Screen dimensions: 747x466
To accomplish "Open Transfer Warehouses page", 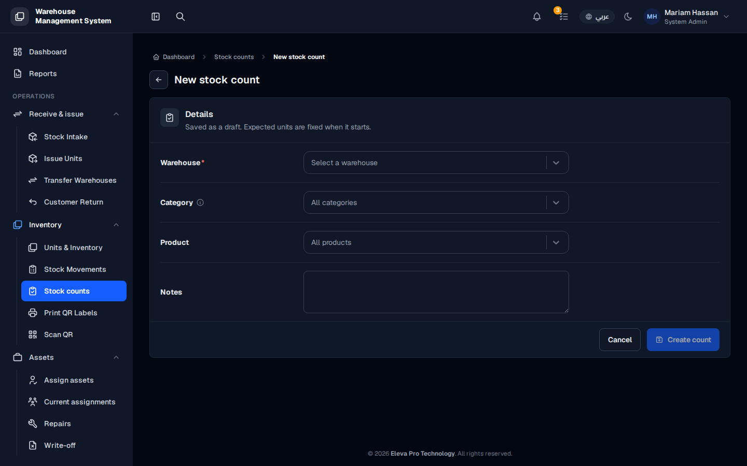I will click(x=74, y=180).
